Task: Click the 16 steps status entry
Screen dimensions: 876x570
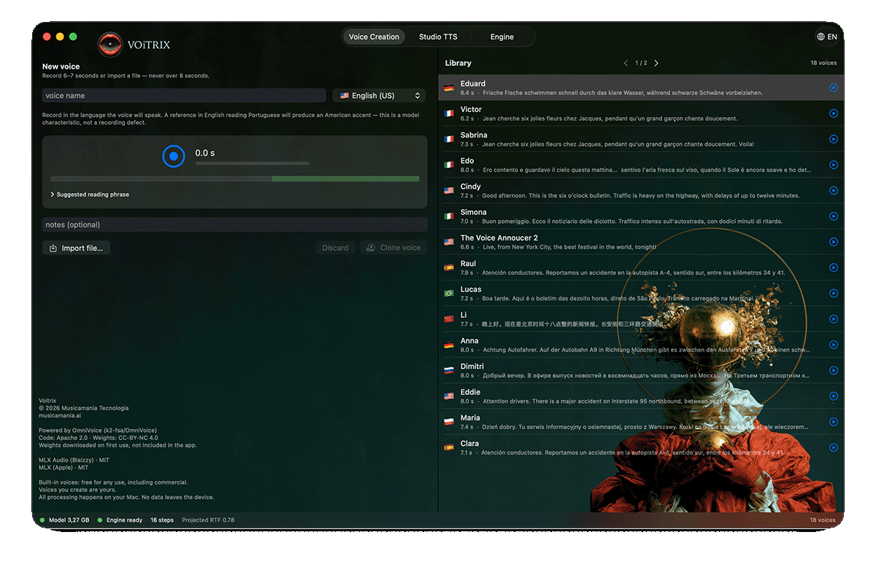Action: [x=162, y=520]
